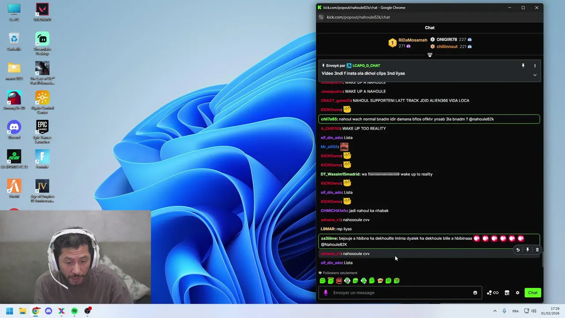565x318 pixels.
Task: Open the Corbeille recycle bin icon
Action: (14, 42)
